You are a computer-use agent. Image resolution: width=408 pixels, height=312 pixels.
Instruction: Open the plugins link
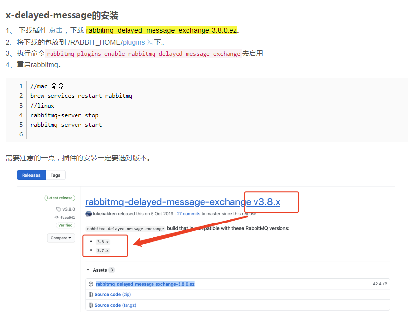tap(134, 42)
